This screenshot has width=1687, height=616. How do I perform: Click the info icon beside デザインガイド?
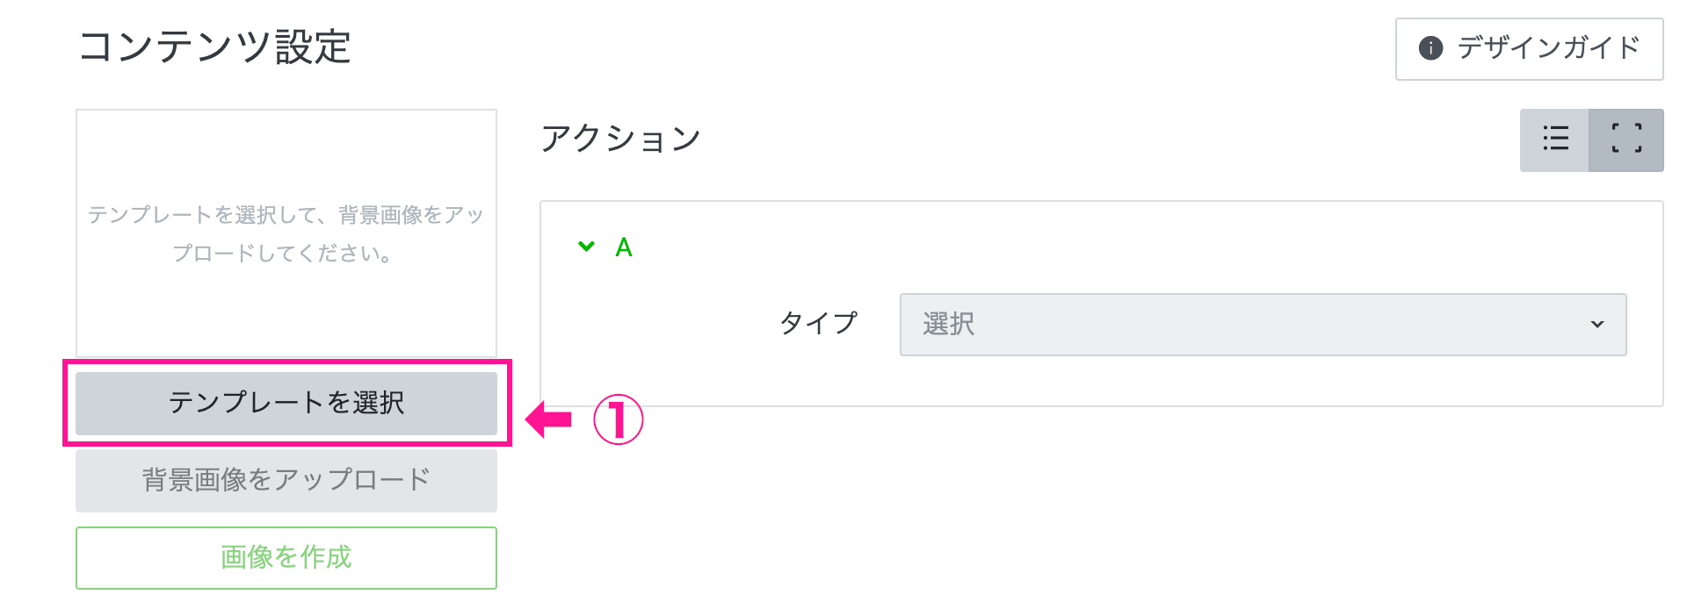point(1430,48)
